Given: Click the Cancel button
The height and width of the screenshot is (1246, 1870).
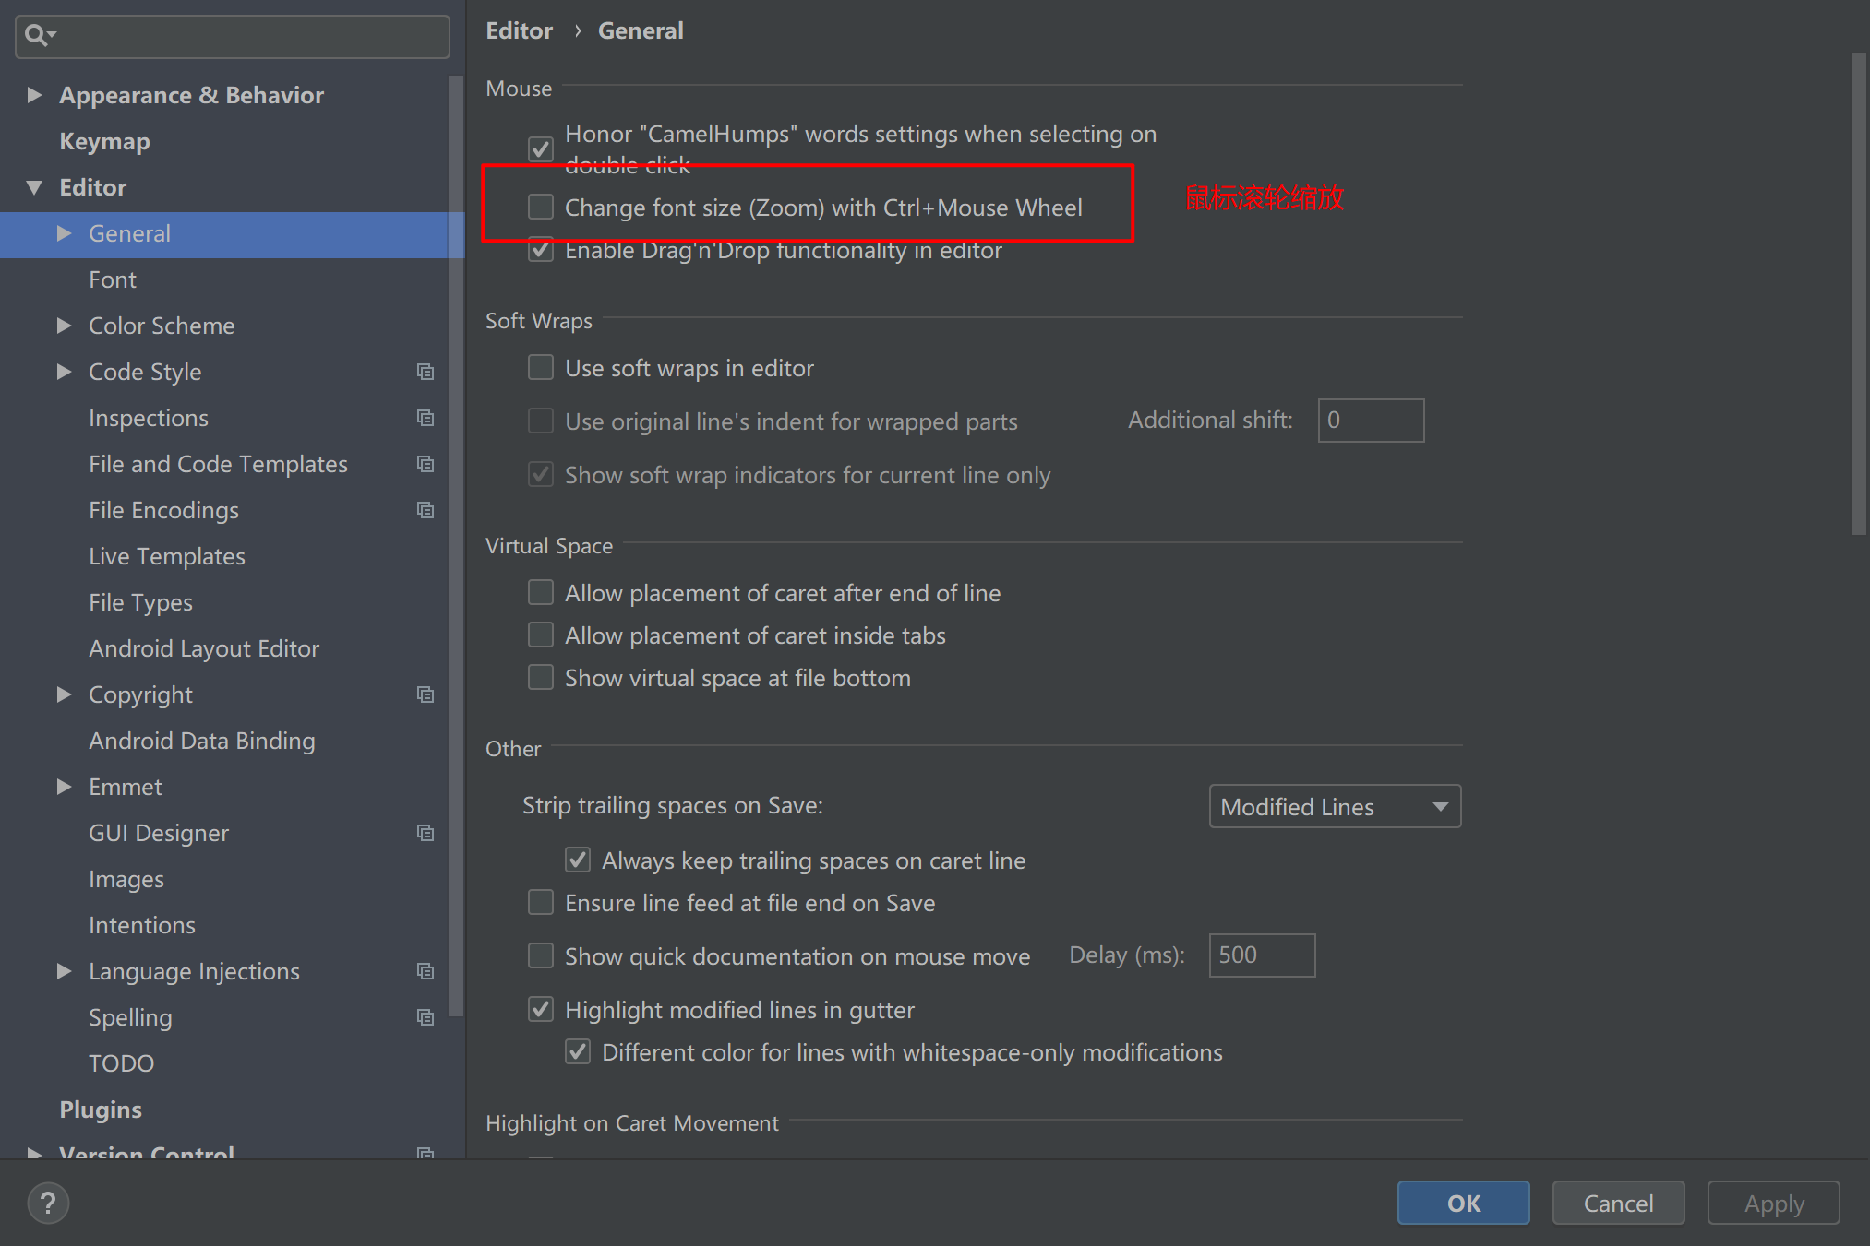Looking at the screenshot, I should click(x=1617, y=1203).
